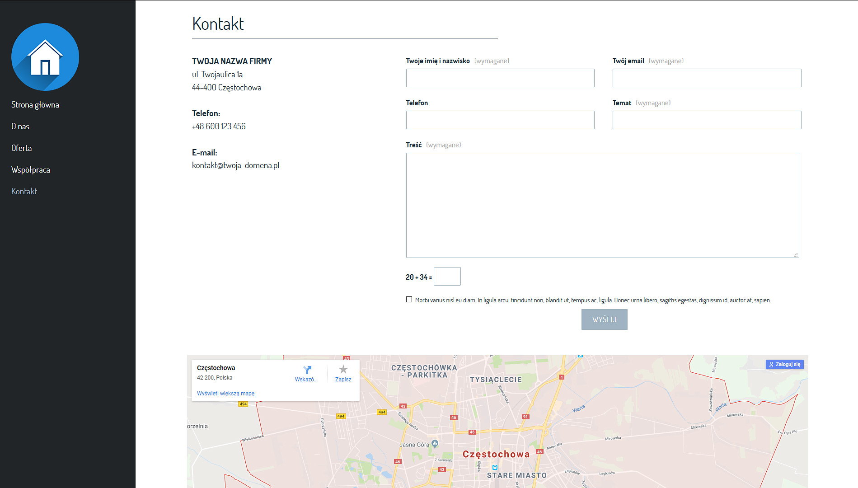
Task: Click the kontakt@twoja-domena.pl email address
Action: pyautogui.click(x=235, y=165)
